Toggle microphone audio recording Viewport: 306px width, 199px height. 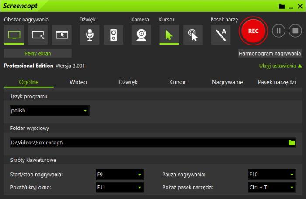point(90,35)
